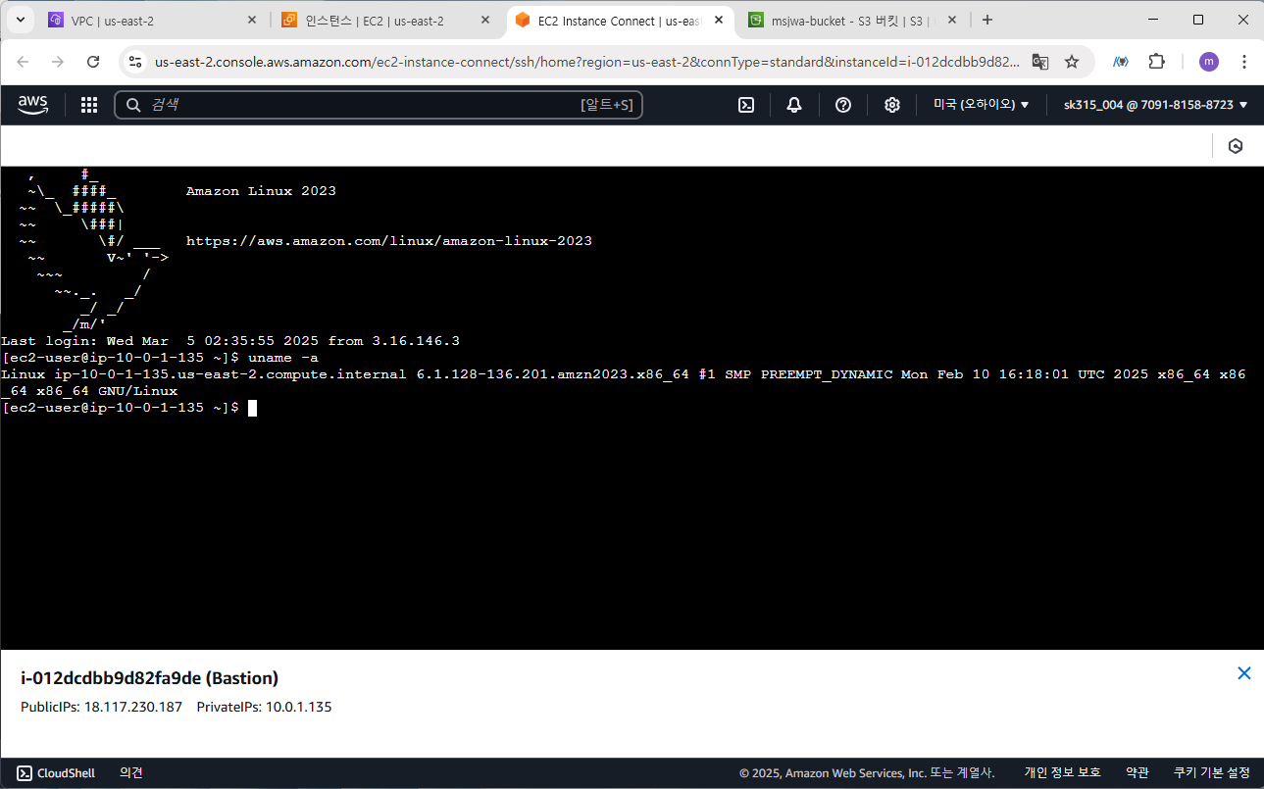This screenshot has height=789, width=1264.
Task: Close the EC2 Instance Connect tab
Action: (719, 20)
